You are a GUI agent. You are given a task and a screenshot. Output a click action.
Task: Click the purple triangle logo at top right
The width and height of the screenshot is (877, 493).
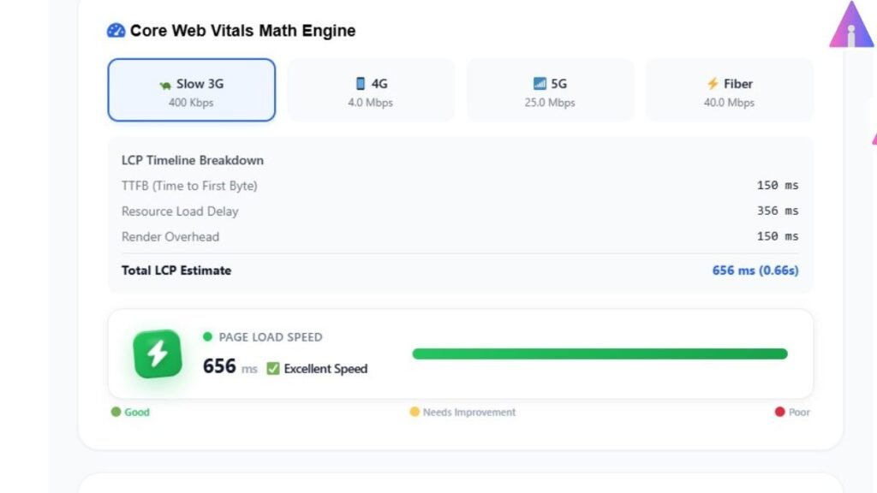tap(851, 25)
